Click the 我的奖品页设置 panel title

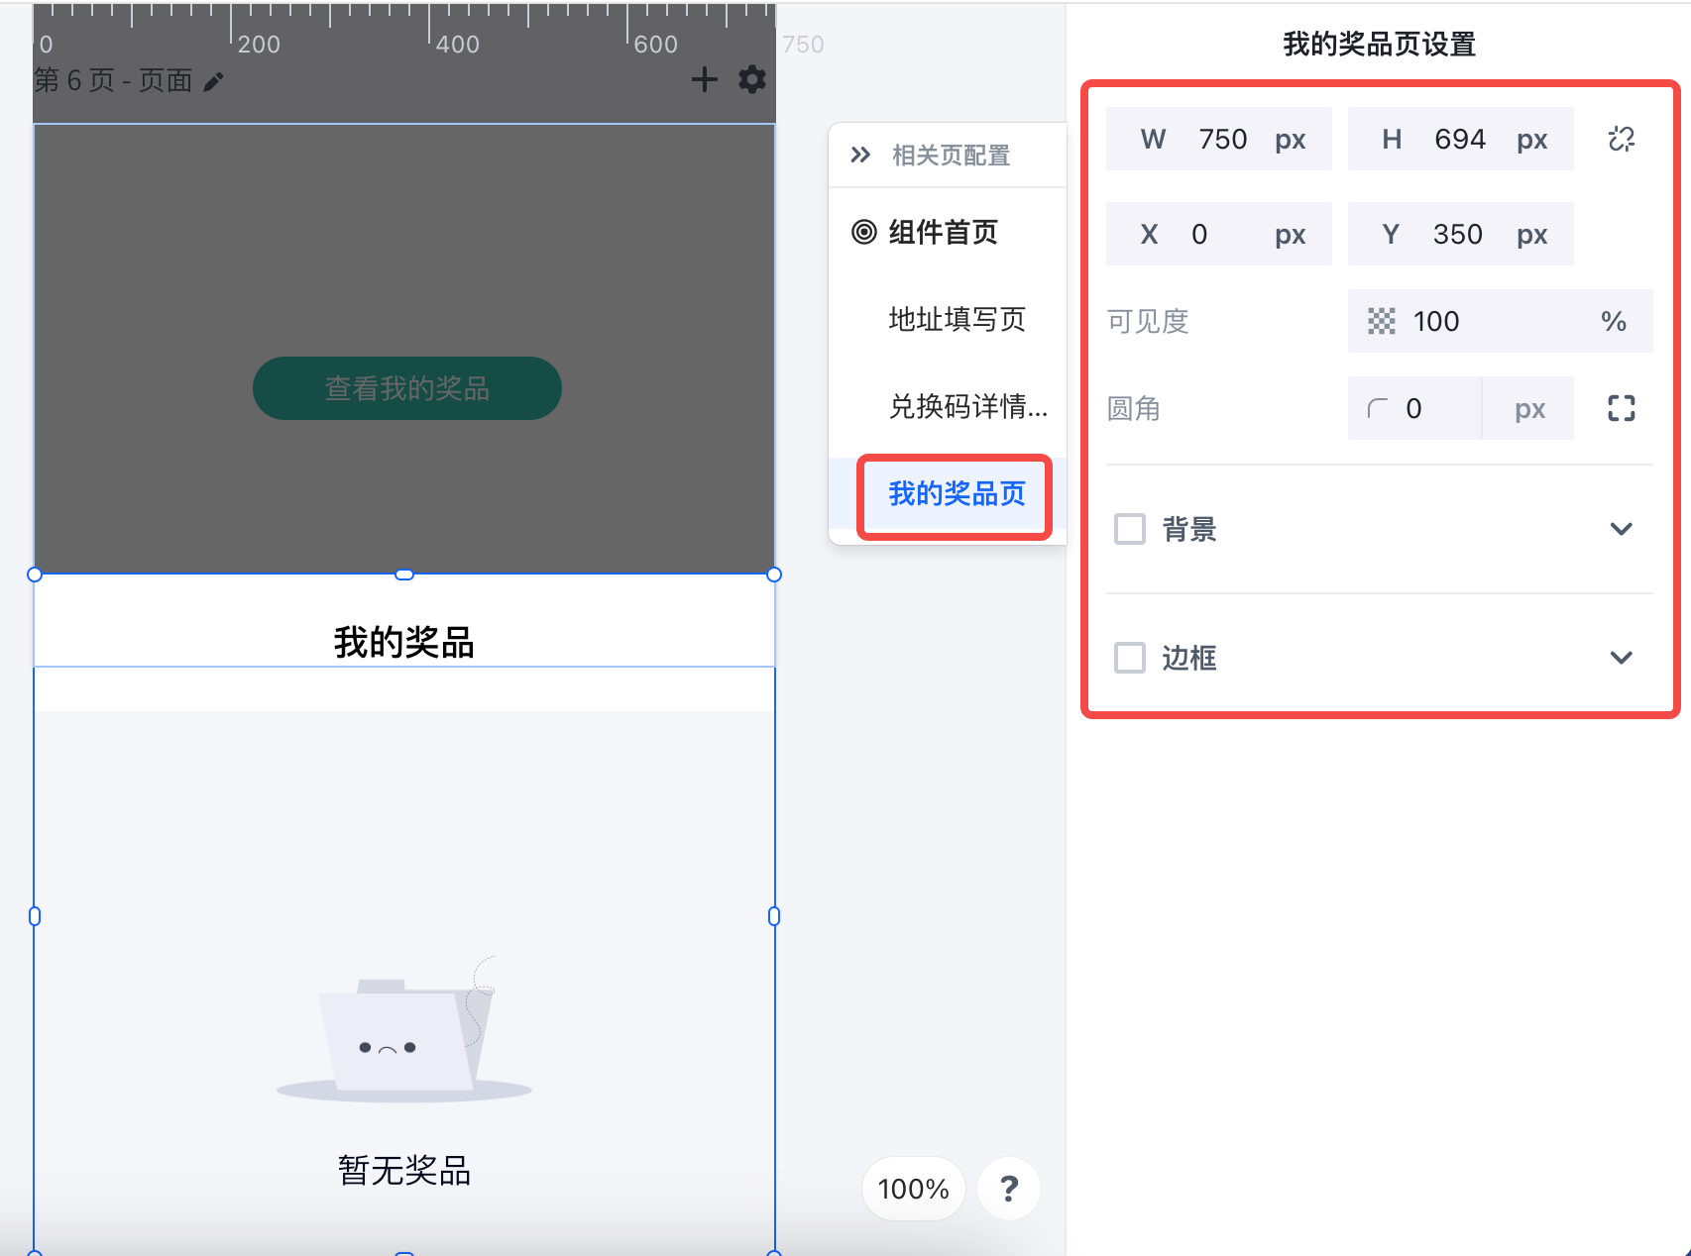(1380, 44)
